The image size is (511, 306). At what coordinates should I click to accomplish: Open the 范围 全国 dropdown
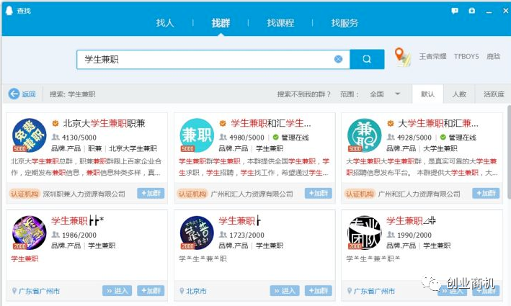coord(385,94)
